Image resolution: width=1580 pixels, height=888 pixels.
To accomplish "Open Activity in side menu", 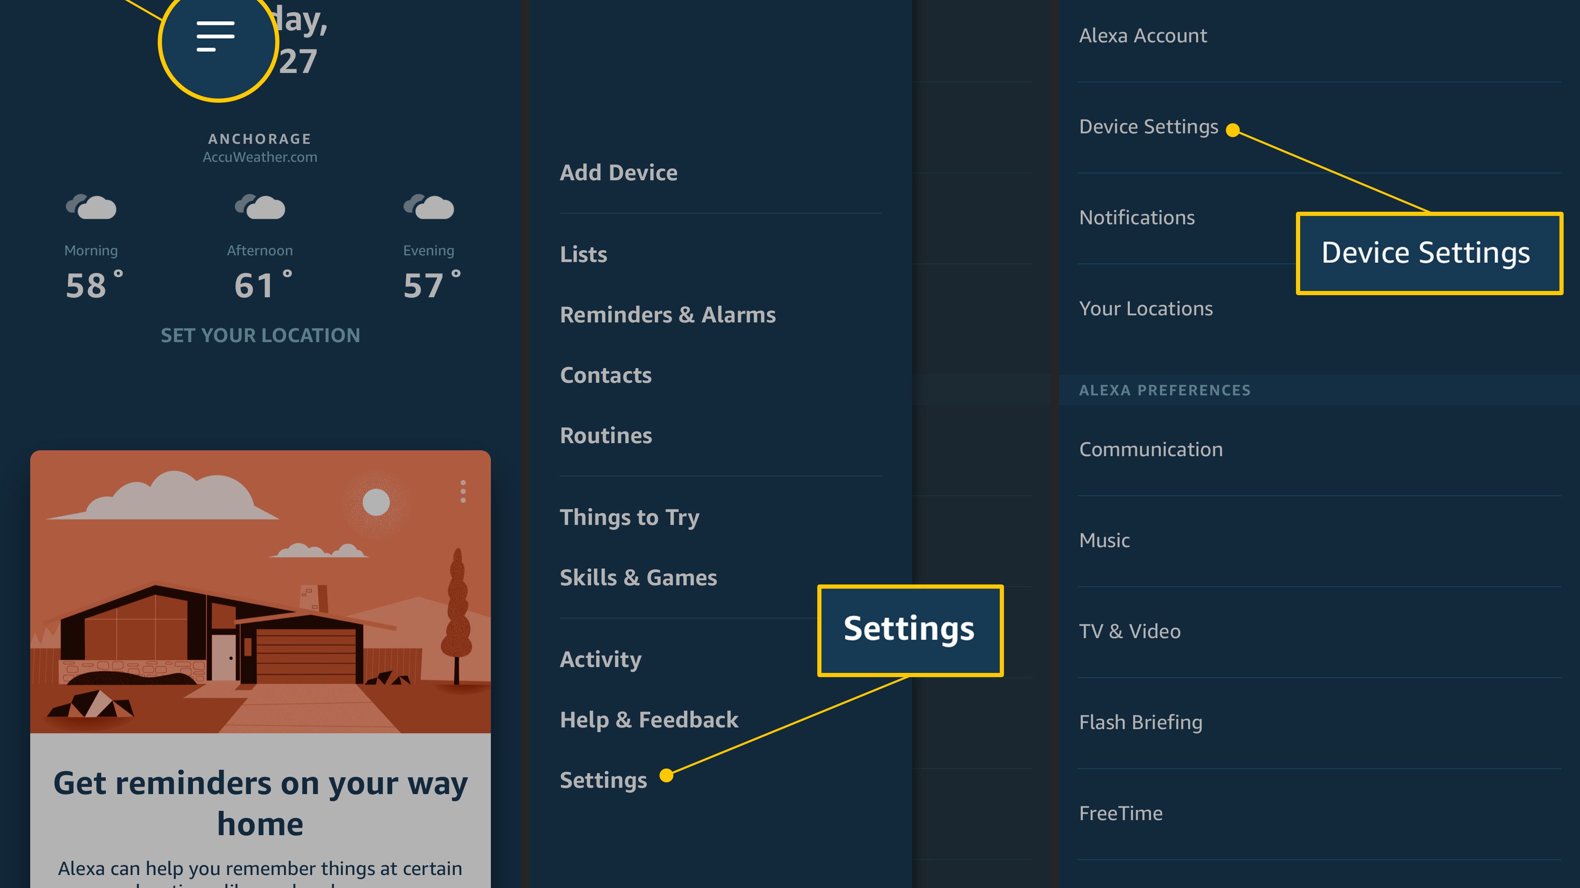I will pos(601,660).
